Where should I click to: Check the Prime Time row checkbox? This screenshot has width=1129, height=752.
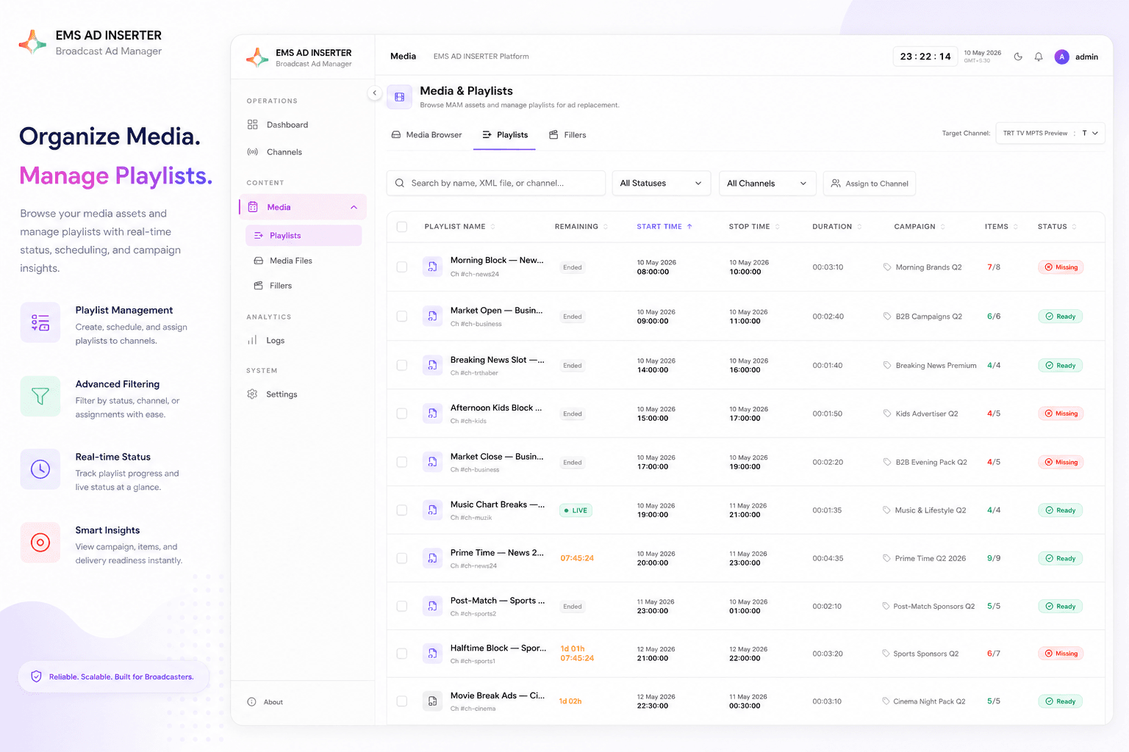[x=402, y=558]
